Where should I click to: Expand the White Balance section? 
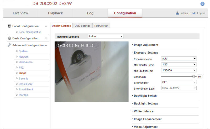pyautogui.click(x=144, y=111)
